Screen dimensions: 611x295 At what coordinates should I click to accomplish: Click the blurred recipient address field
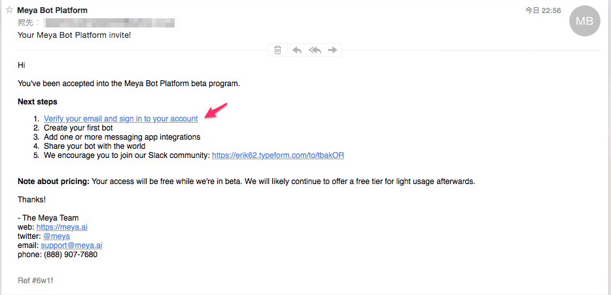point(110,23)
